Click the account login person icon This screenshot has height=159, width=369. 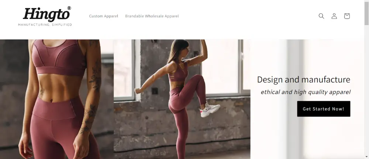(x=334, y=16)
